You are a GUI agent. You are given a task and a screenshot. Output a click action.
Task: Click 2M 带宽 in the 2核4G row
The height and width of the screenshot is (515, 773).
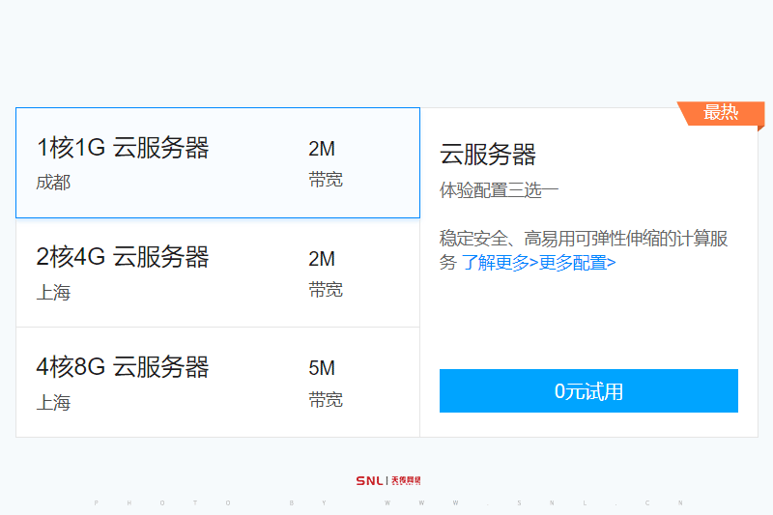tap(325, 273)
